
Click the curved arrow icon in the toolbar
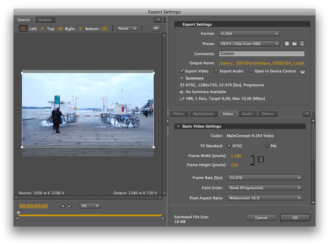(x=155, y=28)
